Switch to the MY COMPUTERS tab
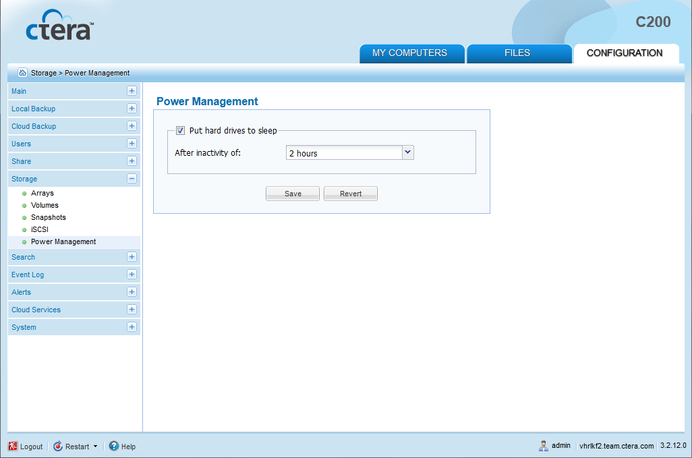Screen dimensions: 692x458 pos(411,53)
